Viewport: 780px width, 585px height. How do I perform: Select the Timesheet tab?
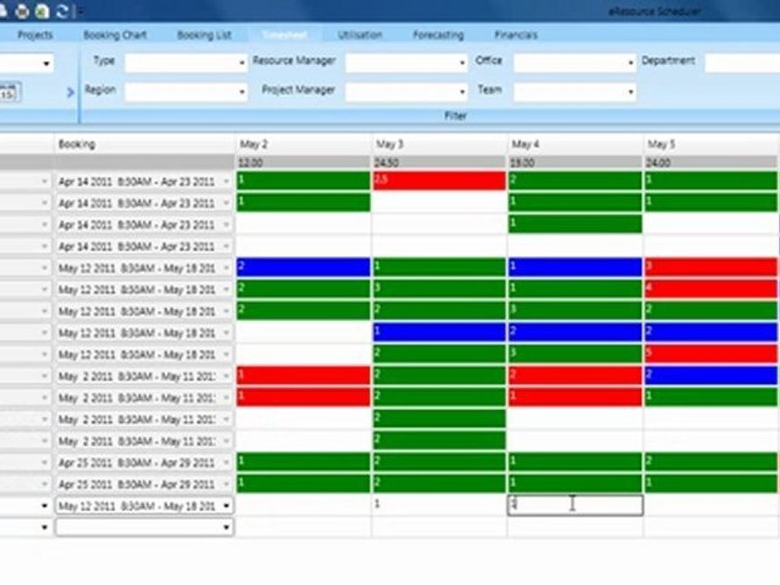pos(284,34)
